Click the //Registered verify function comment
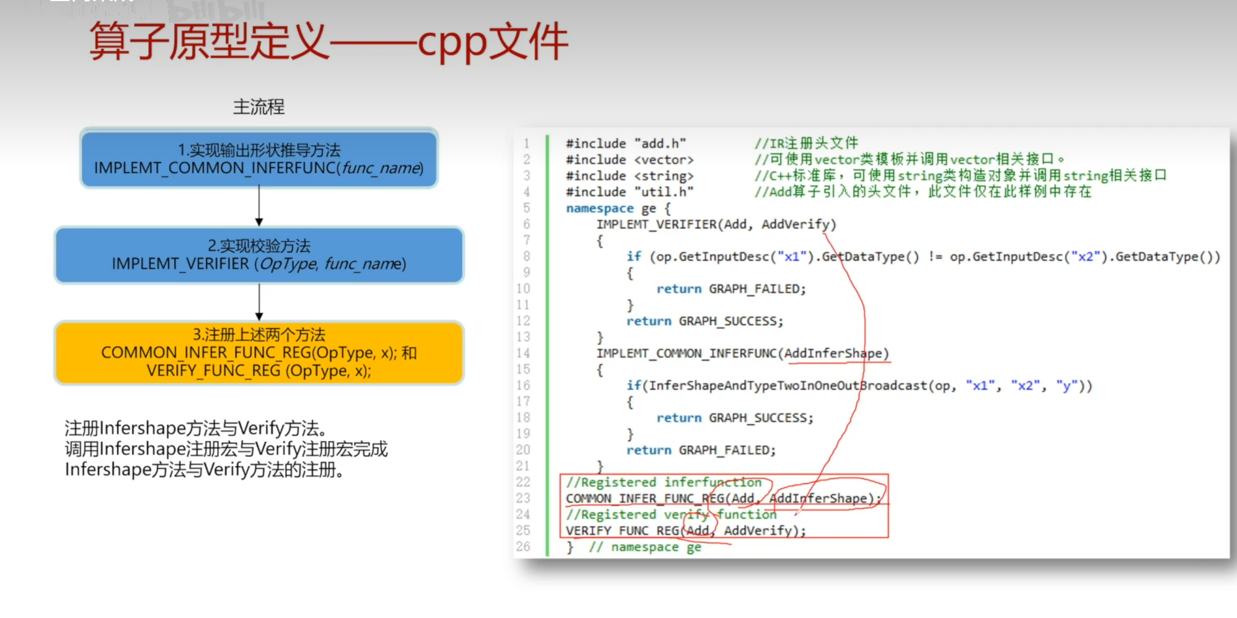This screenshot has height=618, width=1237. pos(671,514)
